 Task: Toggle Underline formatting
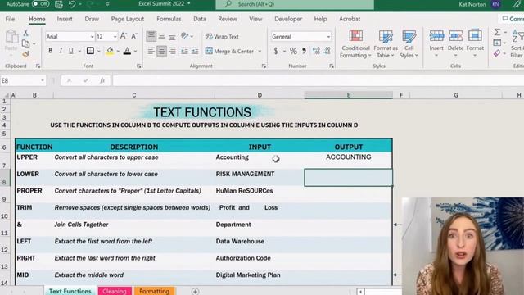[x=71, y=51]
